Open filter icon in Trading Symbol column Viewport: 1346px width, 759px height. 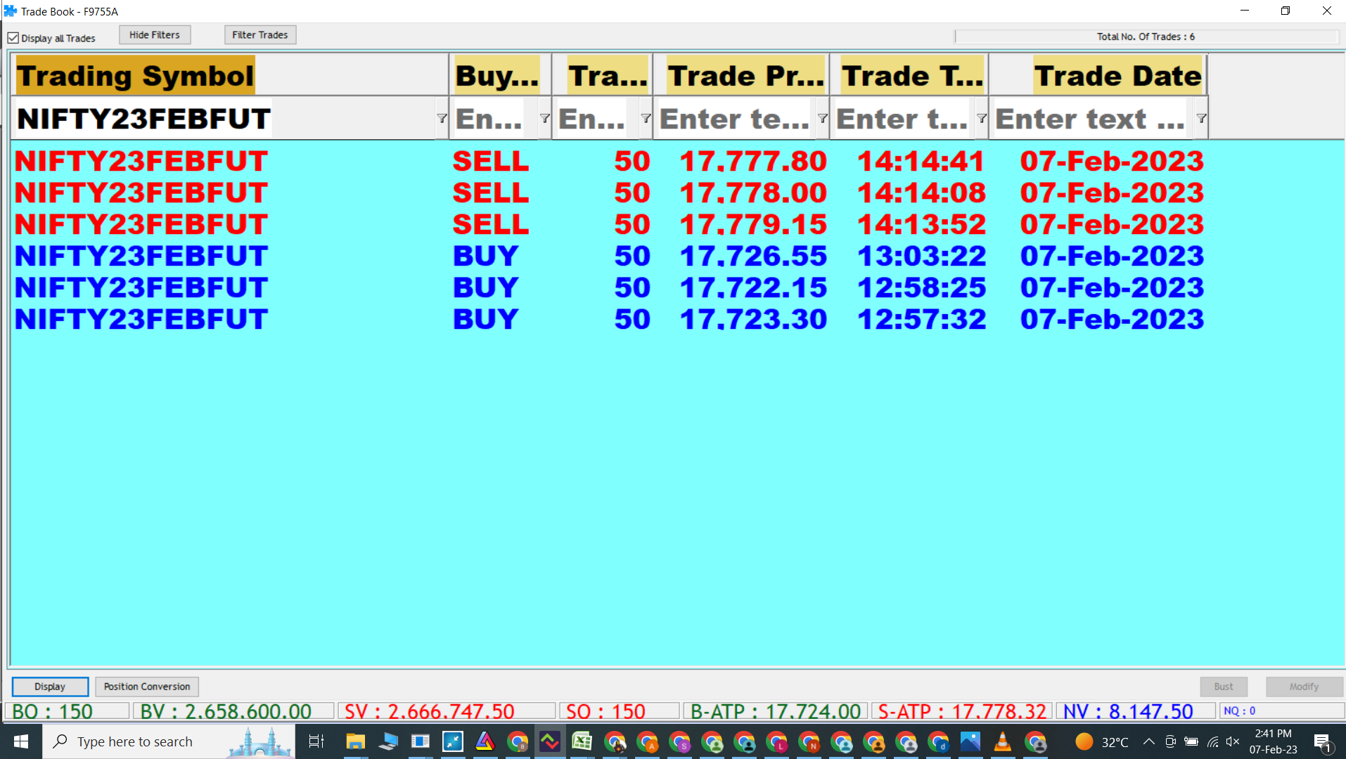442,118
